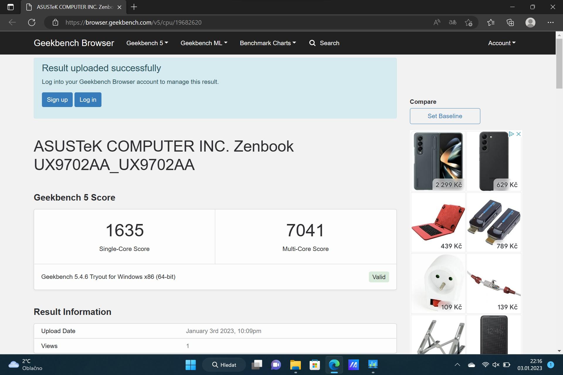The image size is (563, 375).
Task: Click the Valid status badge
Action: tap(379, 277)
